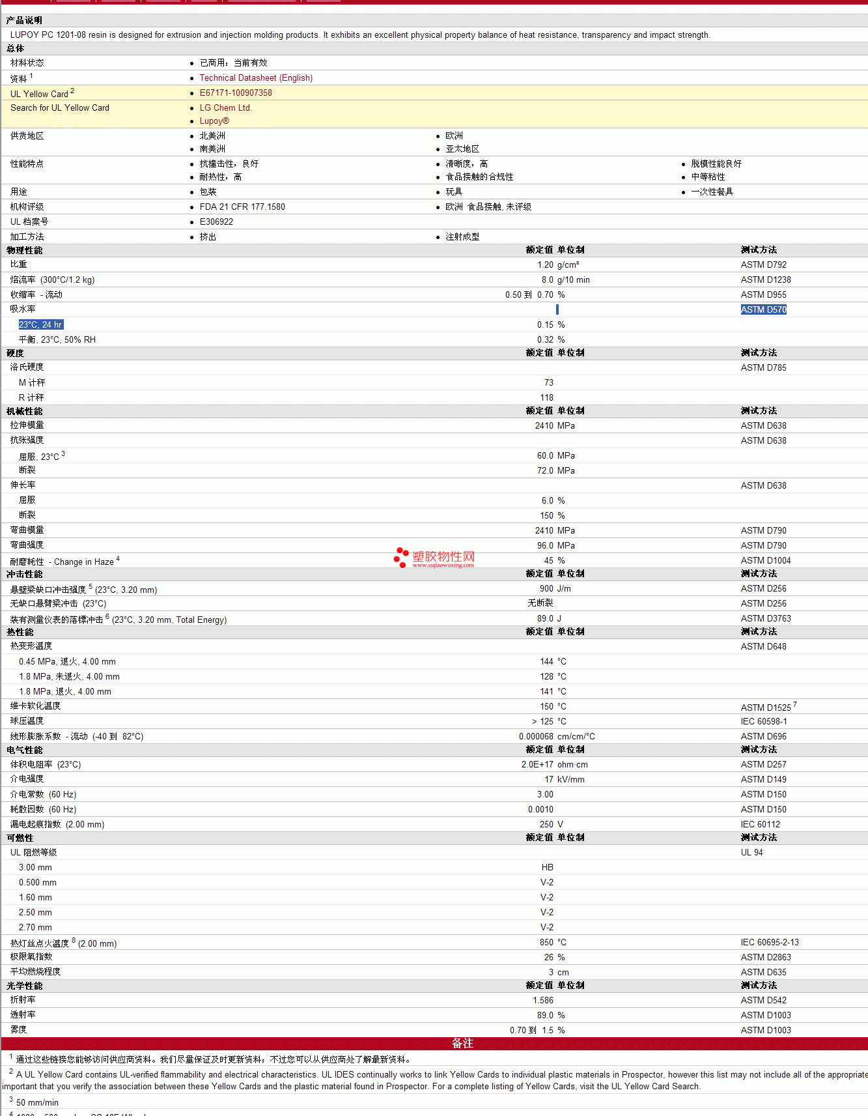Click the 50 mm/min footnote text

[x=37, y=1102]
